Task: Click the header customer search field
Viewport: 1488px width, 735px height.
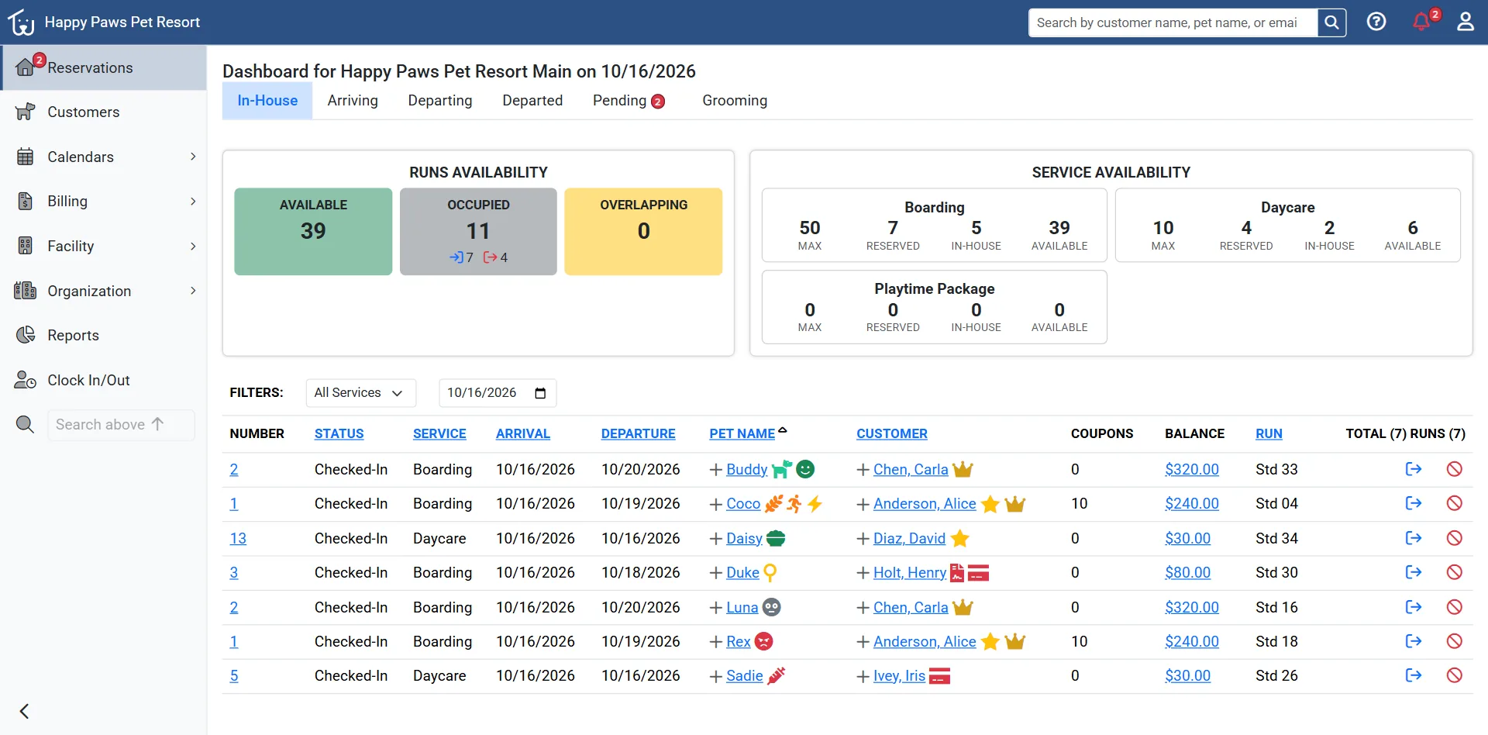Action: click(x=1173, y=22)
